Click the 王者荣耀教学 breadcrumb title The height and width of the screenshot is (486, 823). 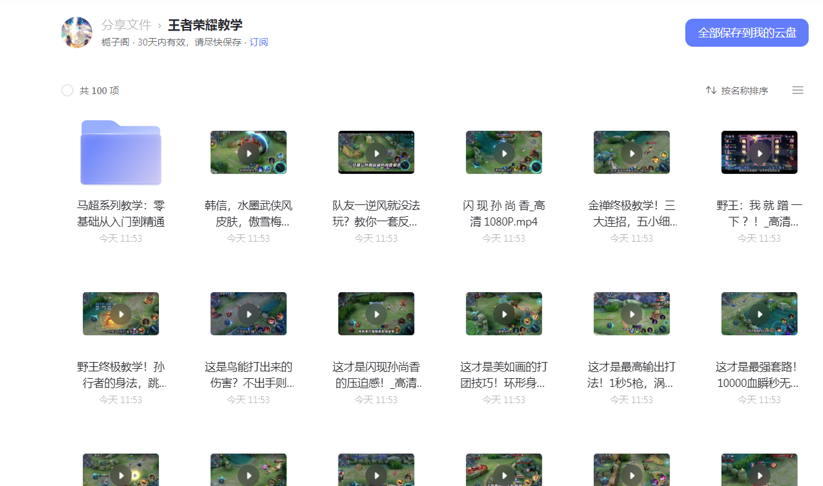pyautogui.click(x=205, y=25)
